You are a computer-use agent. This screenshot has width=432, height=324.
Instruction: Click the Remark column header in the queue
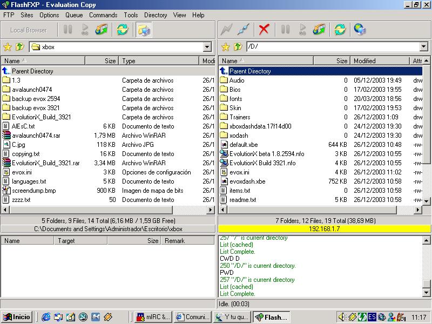click(x=187, y=241)
